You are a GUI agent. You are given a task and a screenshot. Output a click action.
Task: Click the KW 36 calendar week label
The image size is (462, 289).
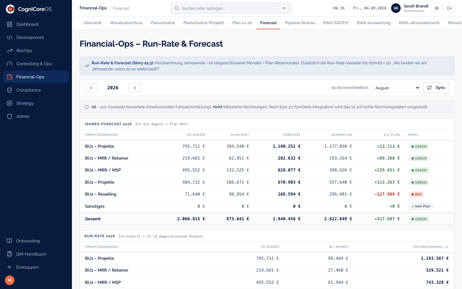(339, 8)
